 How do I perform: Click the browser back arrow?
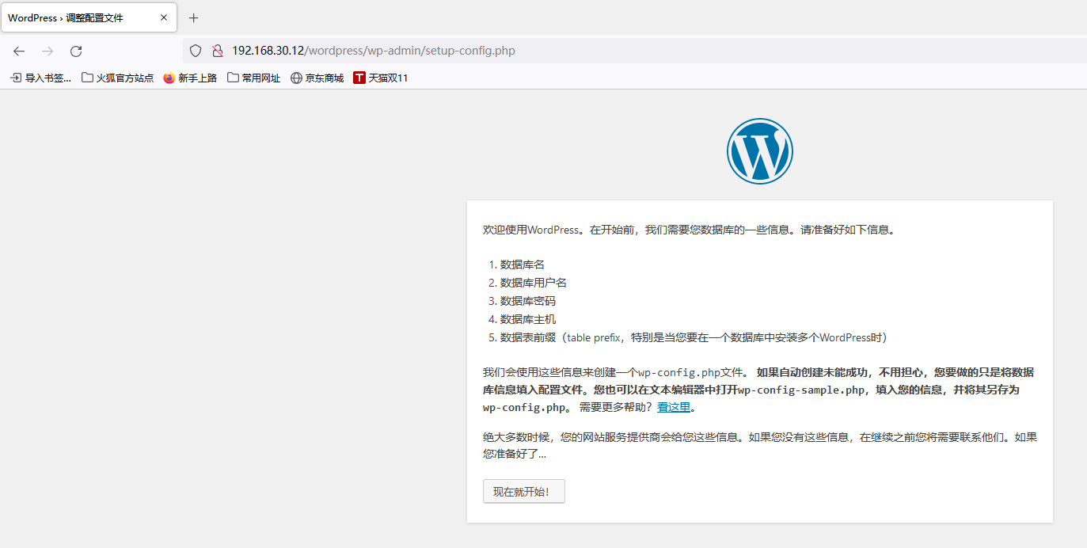click(x=19, y=51)
